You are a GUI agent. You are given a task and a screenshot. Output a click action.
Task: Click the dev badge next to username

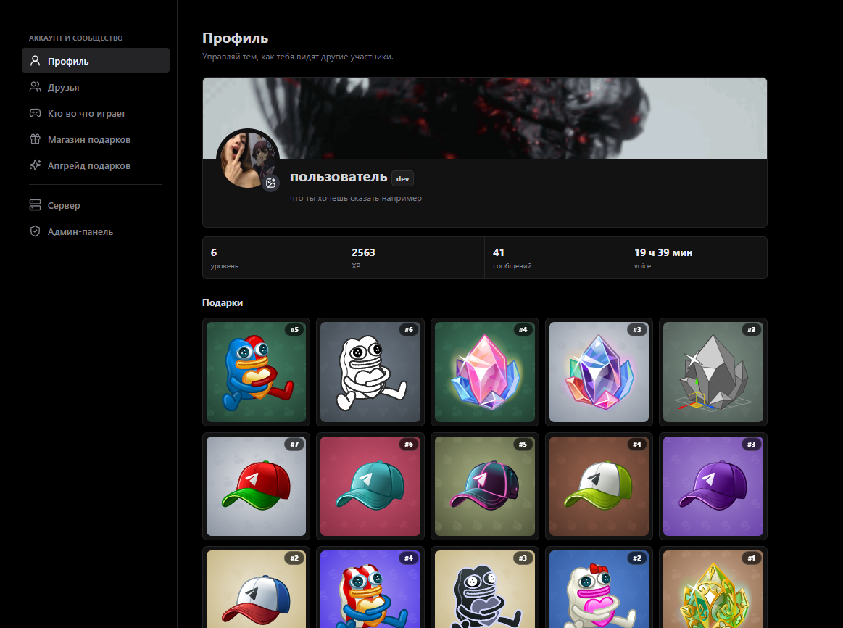coord(403,178)
